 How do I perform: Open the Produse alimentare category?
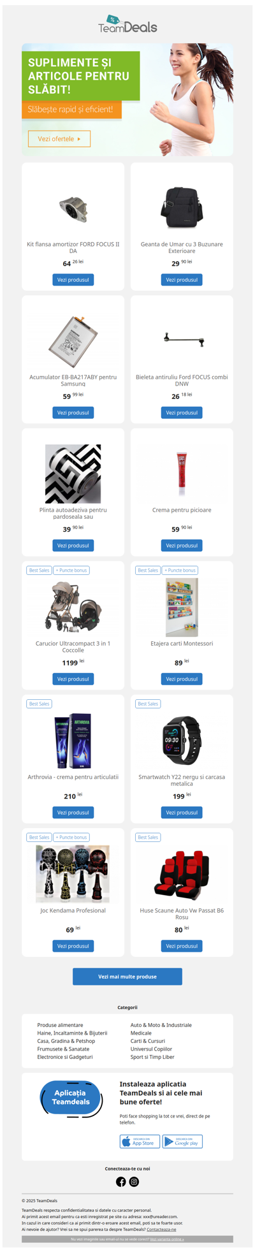click(60, 1025)
